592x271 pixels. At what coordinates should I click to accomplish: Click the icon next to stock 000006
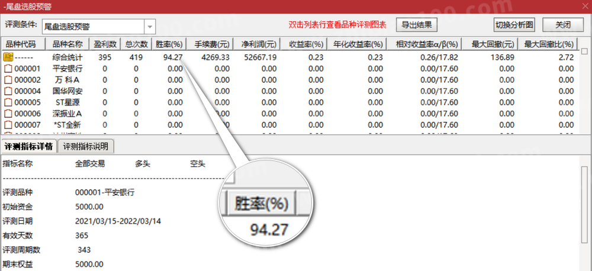(8, 114)
